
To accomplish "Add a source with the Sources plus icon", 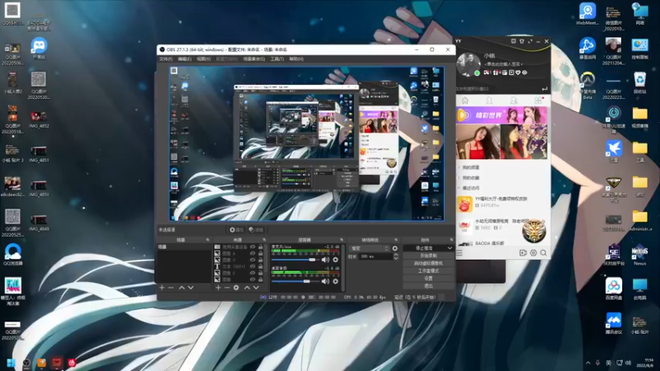I will [x=218, y=288].
